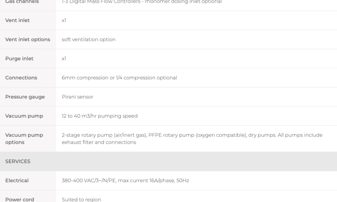Select the 12 to 40 m3/hr pumping speed text

[x=99, y=116]
